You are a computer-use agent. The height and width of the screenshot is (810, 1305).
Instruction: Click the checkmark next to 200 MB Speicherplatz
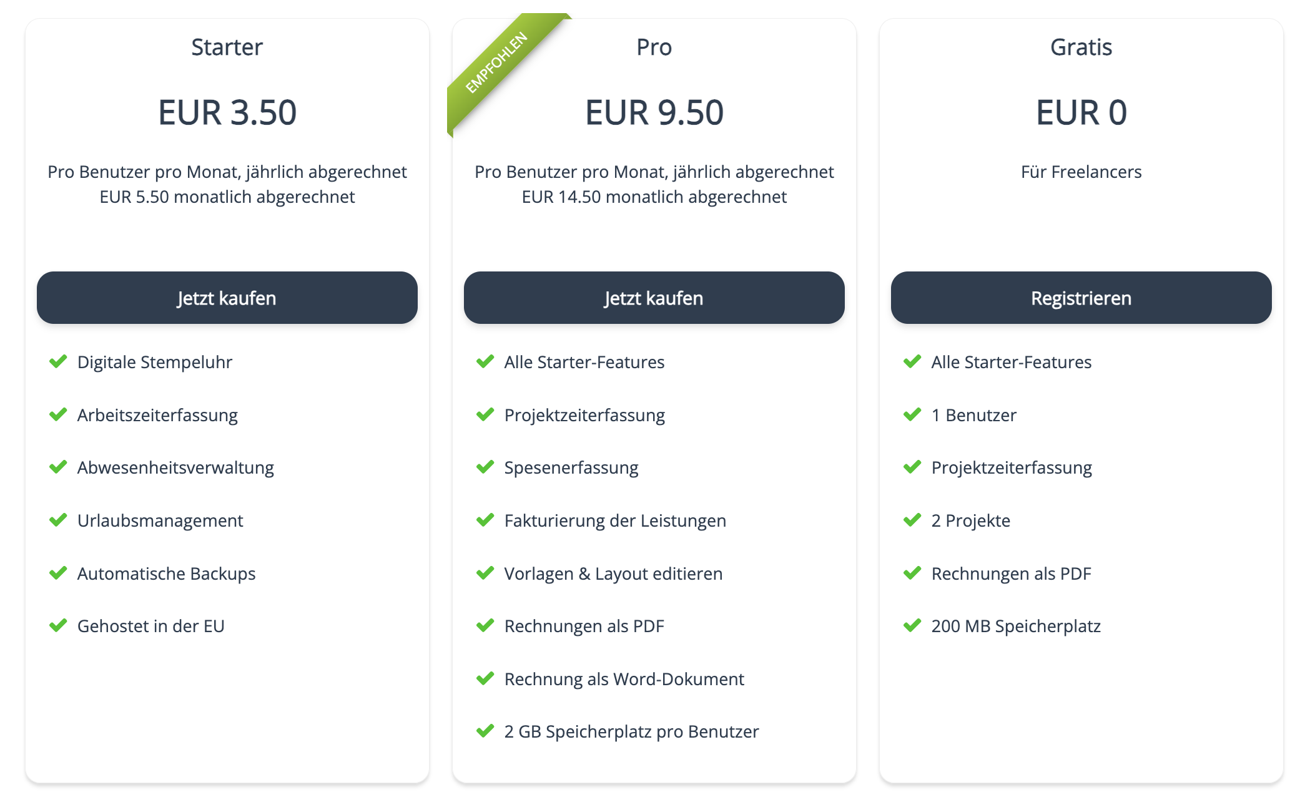pos(912,625)
